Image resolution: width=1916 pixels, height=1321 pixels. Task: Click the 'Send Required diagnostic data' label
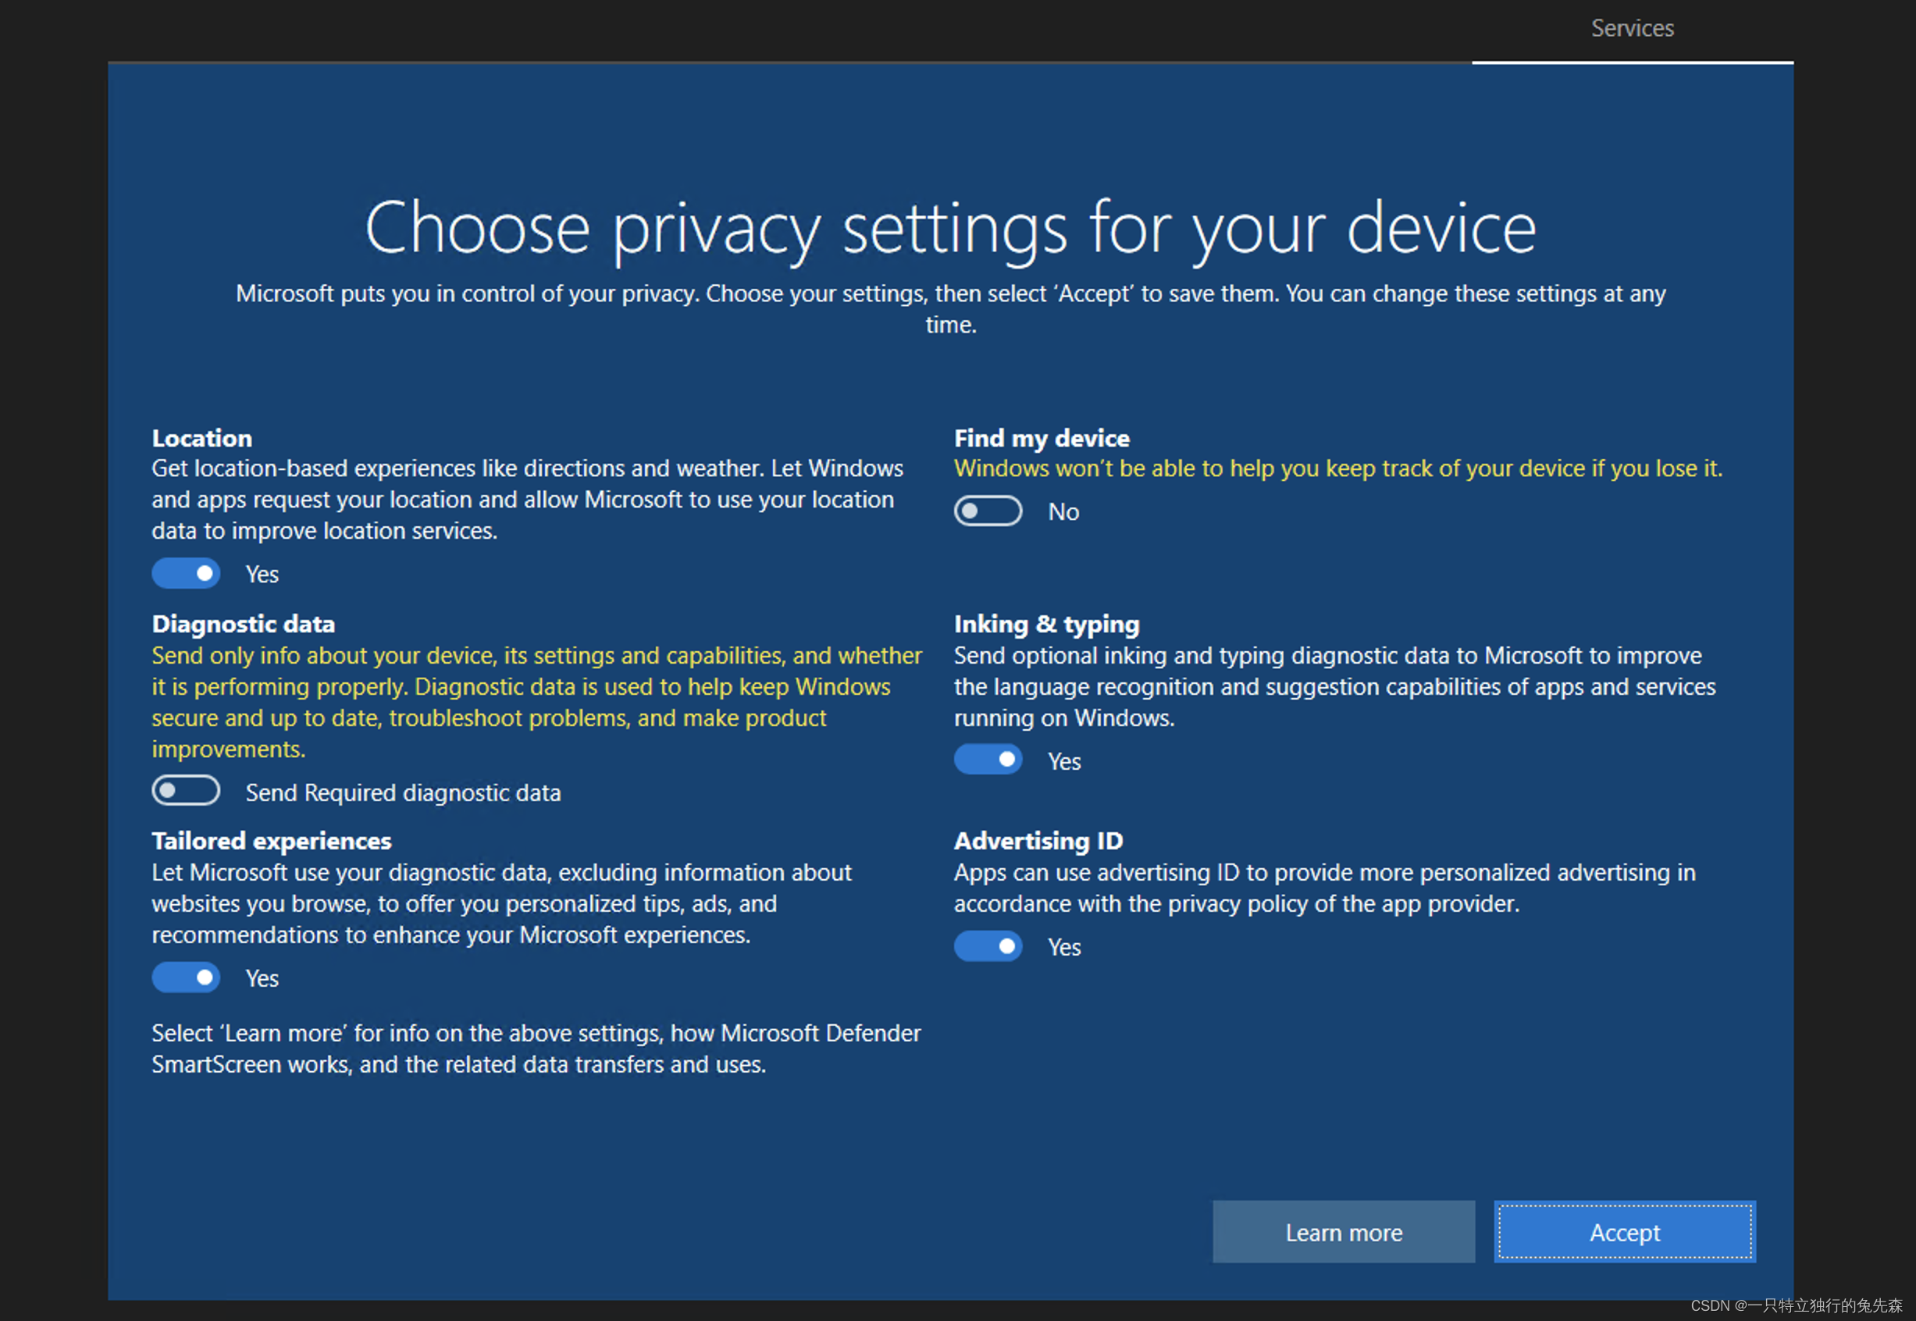click(403, 793)
